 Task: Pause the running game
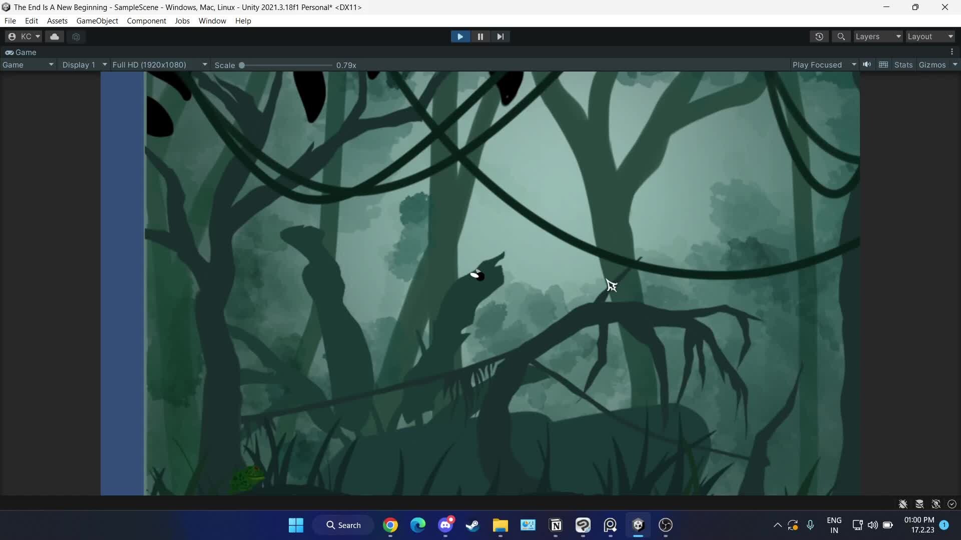tap(480, 36)
